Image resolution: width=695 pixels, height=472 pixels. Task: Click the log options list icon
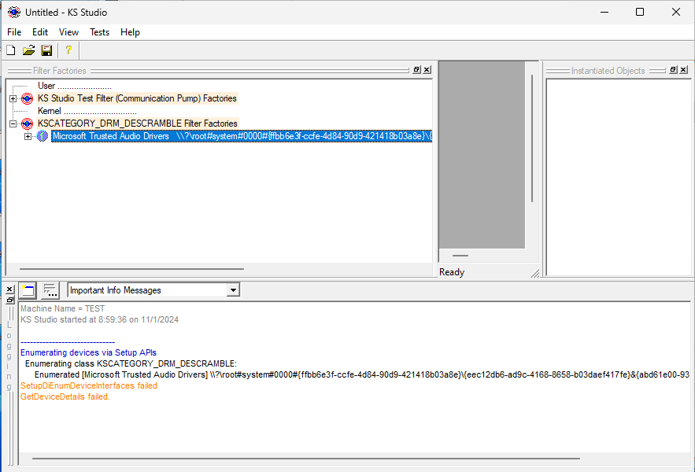pyautogui.click(x=50, y=290)
